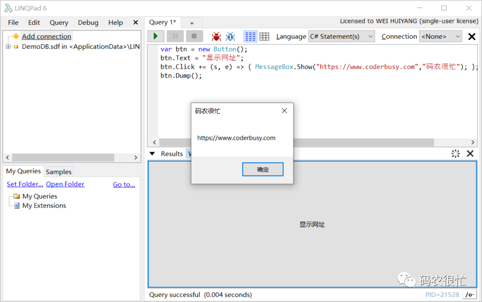Click the My Extensions file icon
482x302 pixels.
pyautogui.click(x=17, y=205)
